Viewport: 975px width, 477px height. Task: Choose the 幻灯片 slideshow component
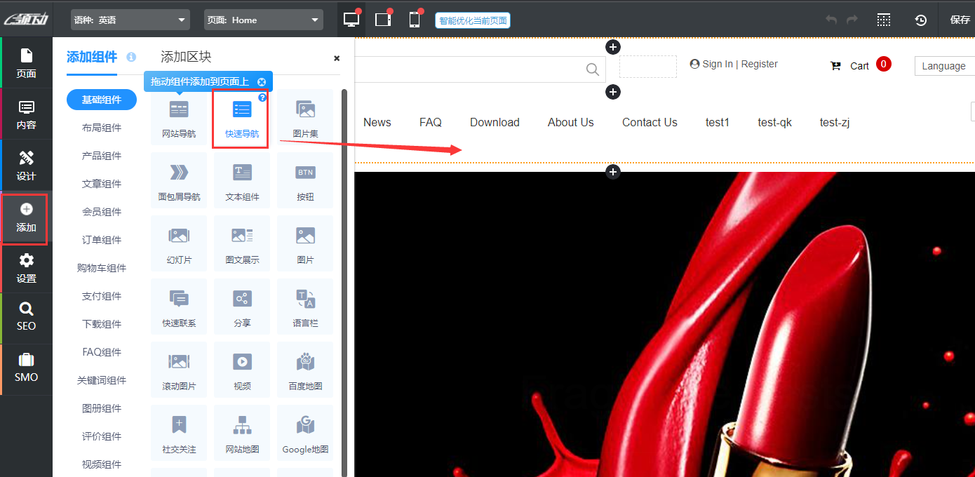coord(179,243)
